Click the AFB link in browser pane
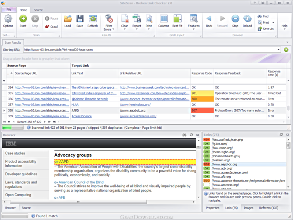293x220 pixels. click(x=62, y=198)
